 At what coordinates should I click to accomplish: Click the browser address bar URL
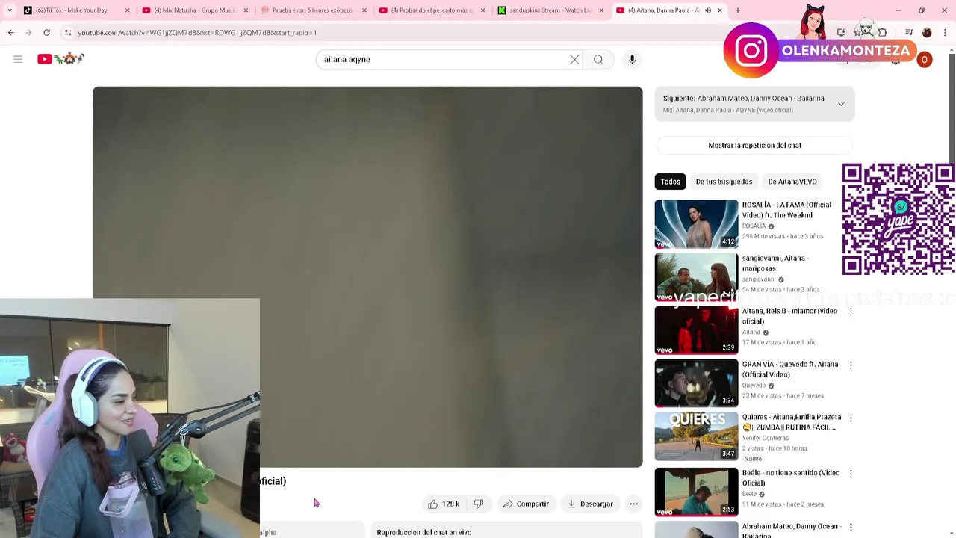197,33
